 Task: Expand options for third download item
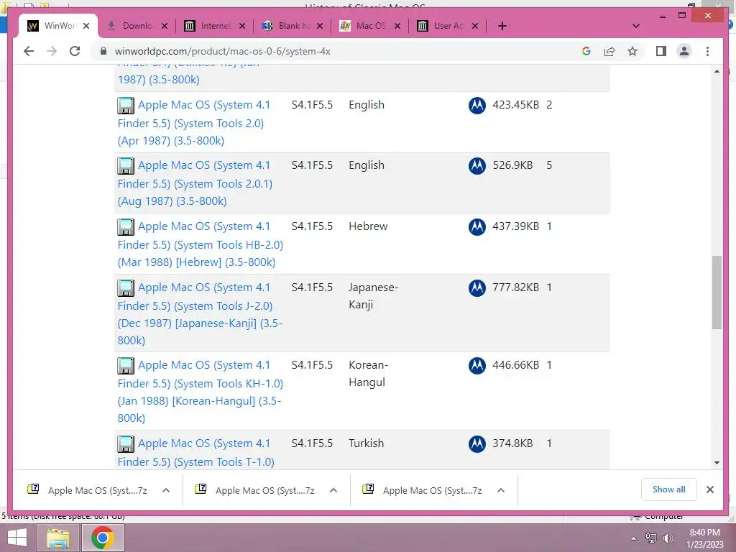click(x=501, y=490)
